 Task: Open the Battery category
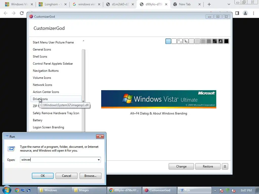[38, 120]
